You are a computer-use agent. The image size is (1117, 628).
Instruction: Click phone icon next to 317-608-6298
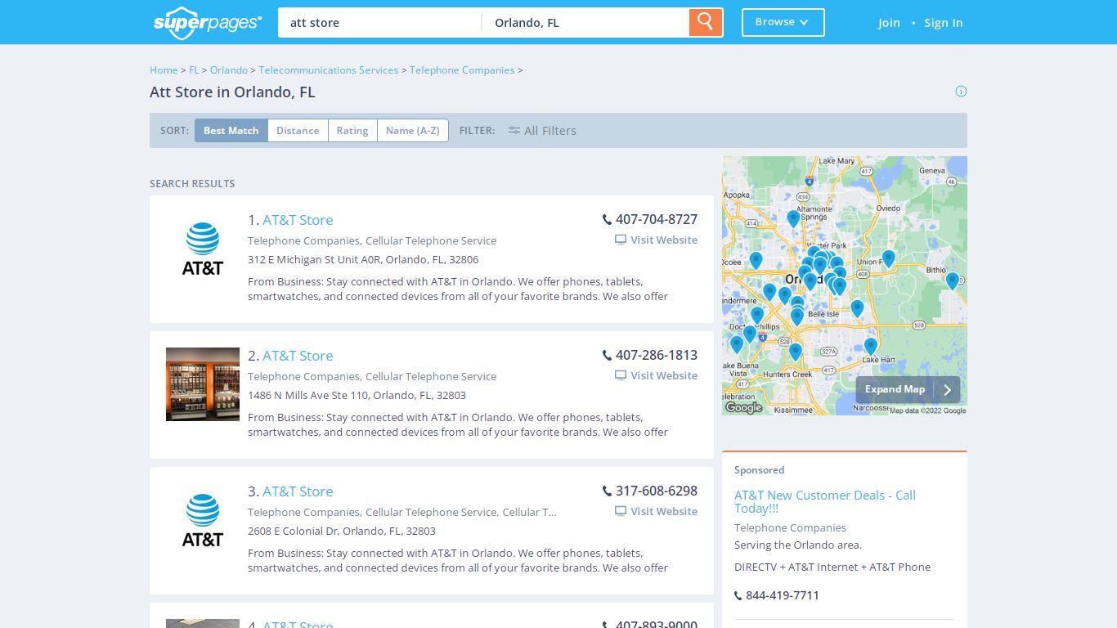pos(607,491)
